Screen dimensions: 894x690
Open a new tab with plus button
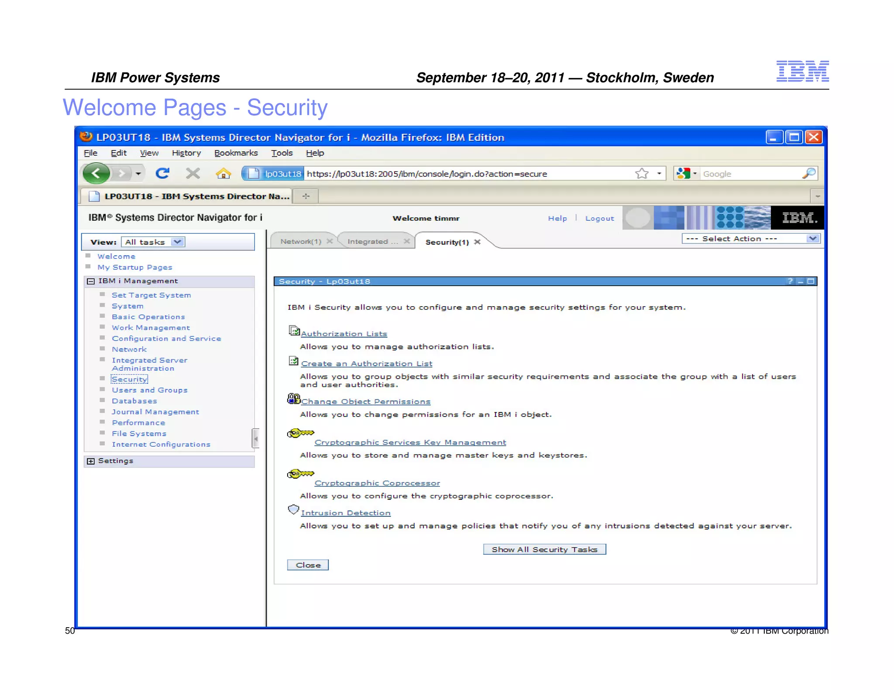pyautogui.click(x=306, y=196)
